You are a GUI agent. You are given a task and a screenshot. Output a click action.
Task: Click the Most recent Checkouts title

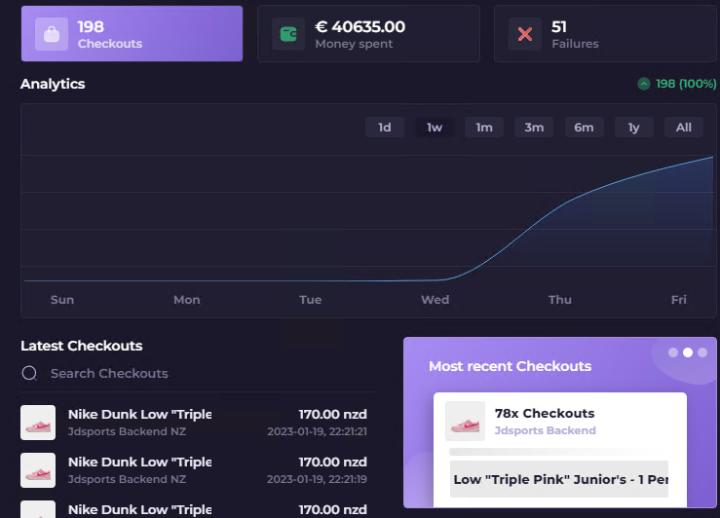coord(511,366)
